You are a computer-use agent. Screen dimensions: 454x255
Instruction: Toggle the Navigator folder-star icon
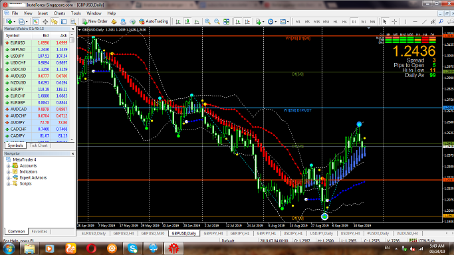pos(55,21)
